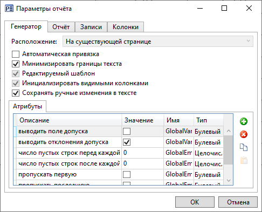Select row число пустых строк после каждой
Screen dimensions: 262x212
coord(119,163)
